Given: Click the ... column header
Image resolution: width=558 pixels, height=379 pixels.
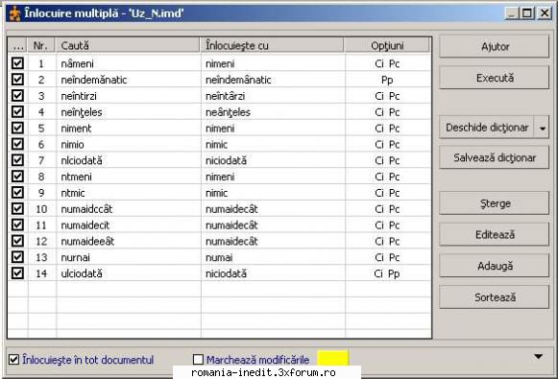Looking at the screenshot, I should (x=18, y=45).
